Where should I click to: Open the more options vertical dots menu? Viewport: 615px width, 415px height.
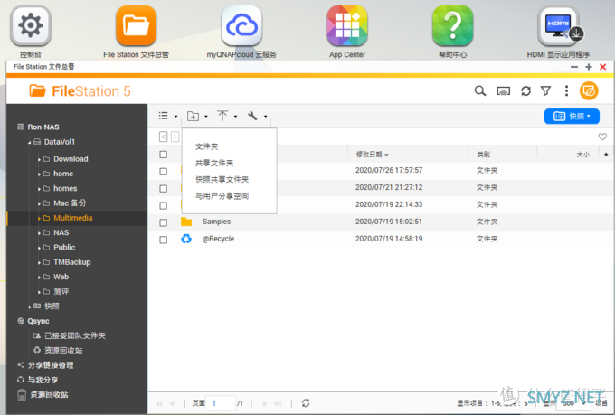pos(566,91)
